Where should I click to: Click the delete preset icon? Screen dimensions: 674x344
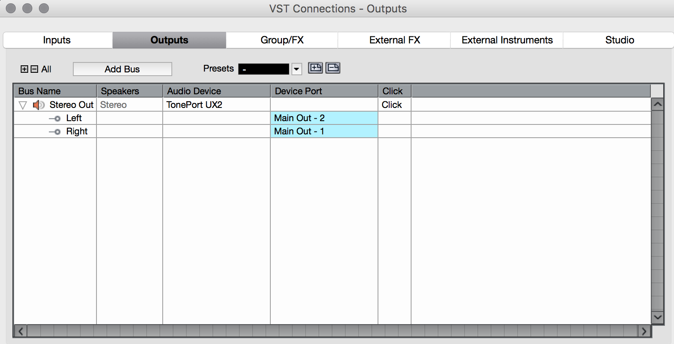tap(333, 68)
